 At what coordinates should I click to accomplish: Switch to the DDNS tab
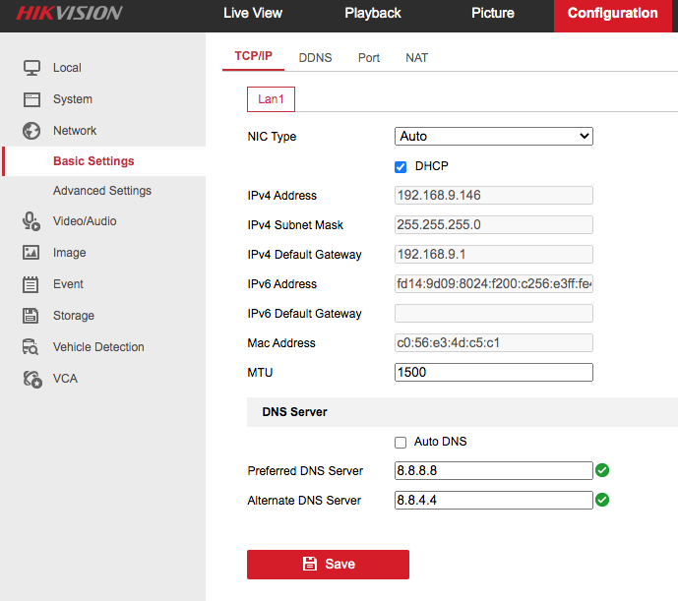[315, 58]
